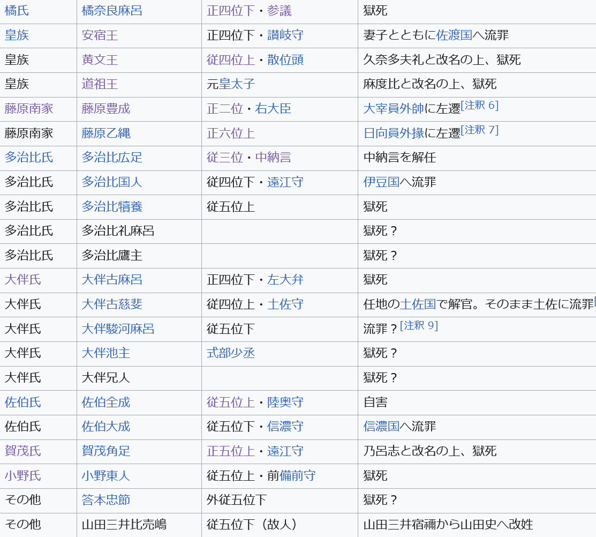
Task: Open the 佐渡国 link
Action: (x=454, y=35)
